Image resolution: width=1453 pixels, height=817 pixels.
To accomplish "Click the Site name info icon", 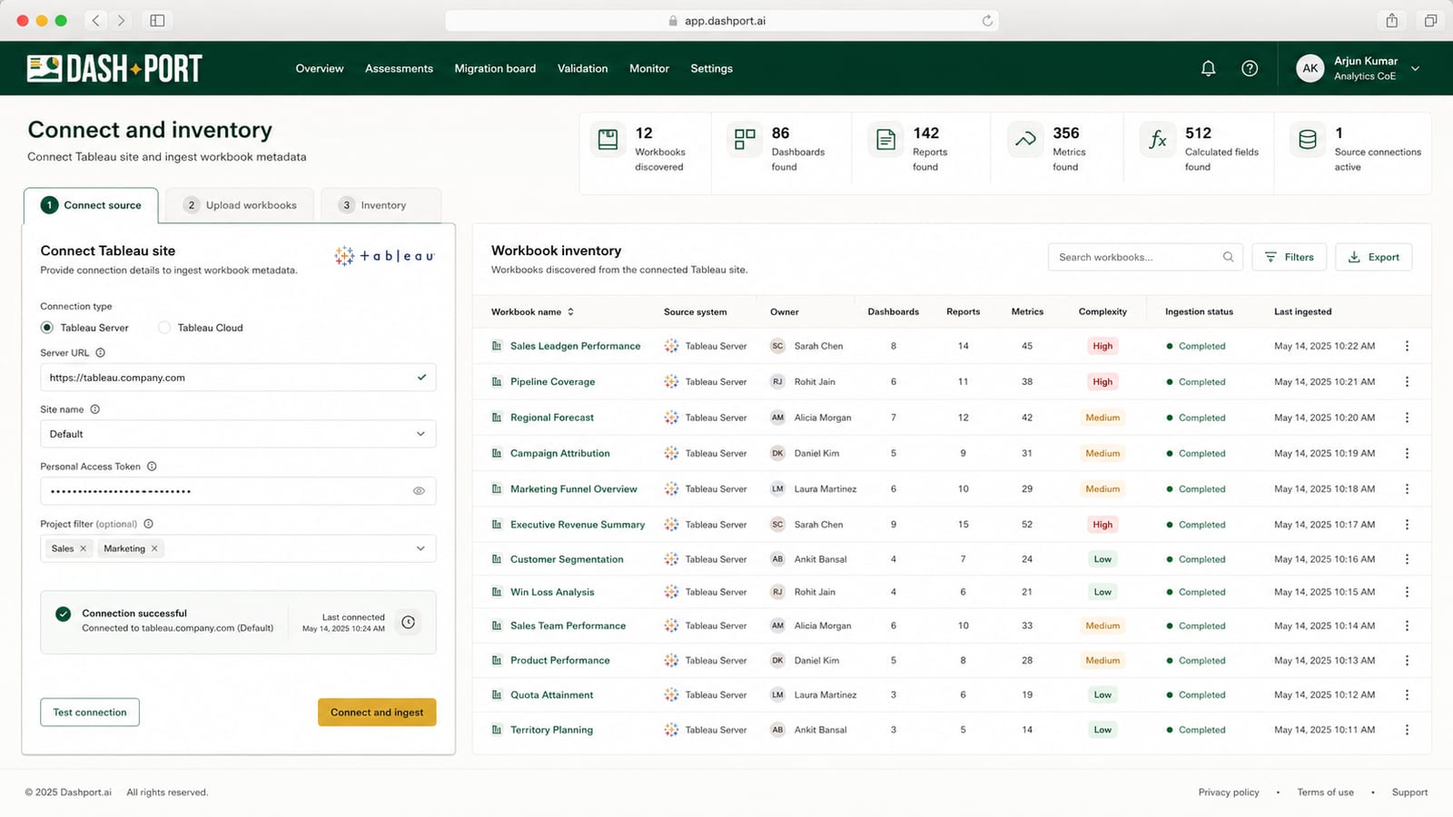I will [x=95, y=409].
